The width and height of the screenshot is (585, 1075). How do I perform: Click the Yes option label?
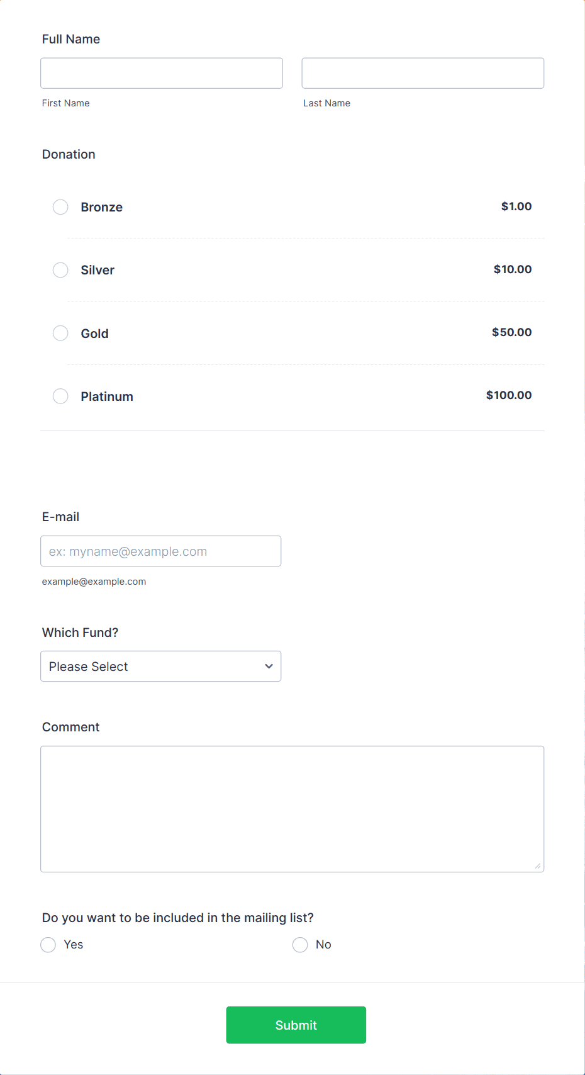tap(74, 945)
